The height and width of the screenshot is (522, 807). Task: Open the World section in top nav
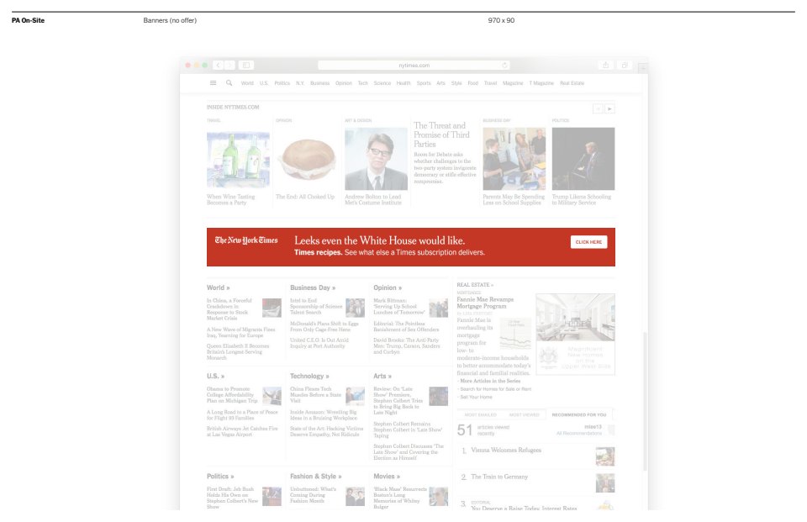pos(247,83)
